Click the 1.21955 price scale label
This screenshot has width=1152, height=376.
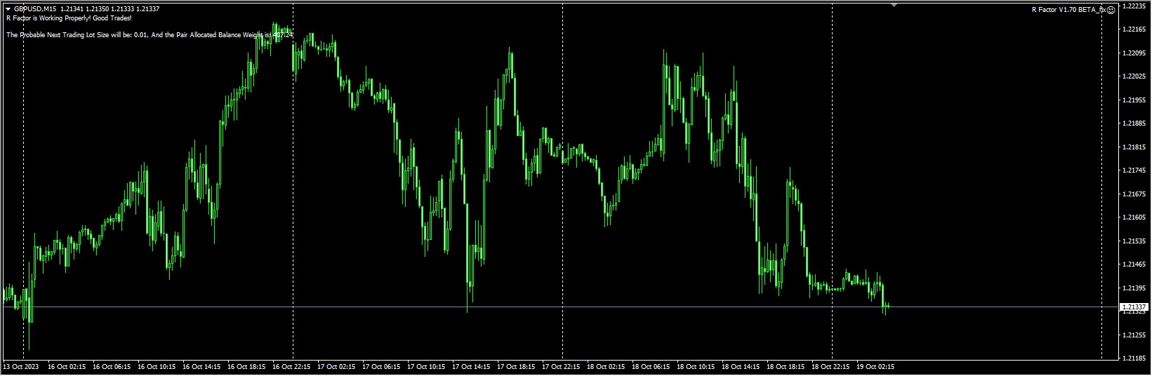point(1134,100)
